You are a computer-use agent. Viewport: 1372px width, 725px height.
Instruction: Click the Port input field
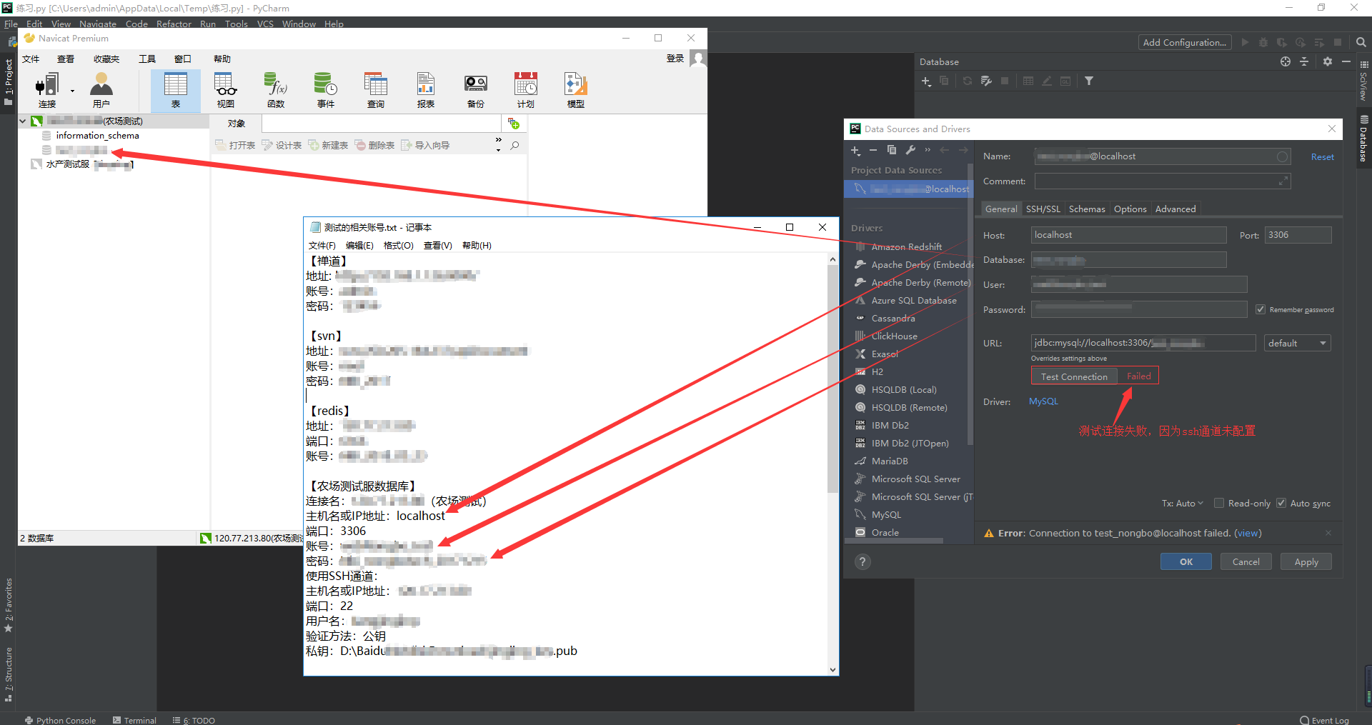click(x=1298, y=235)
